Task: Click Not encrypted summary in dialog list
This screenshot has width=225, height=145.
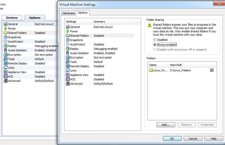Action: pos(102,57)
